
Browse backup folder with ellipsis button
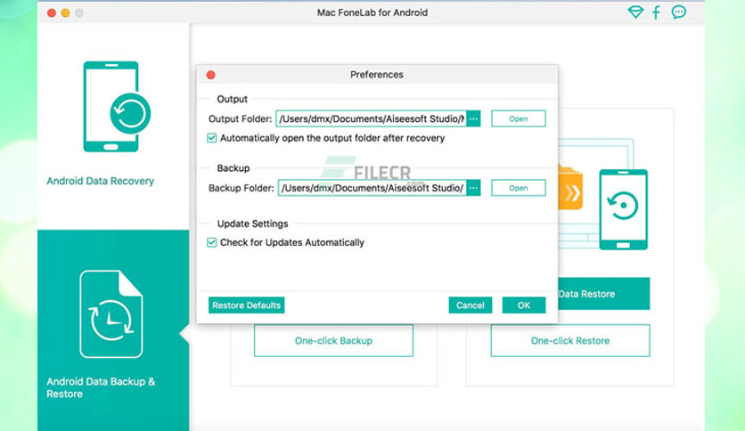[x=473, y=188]
